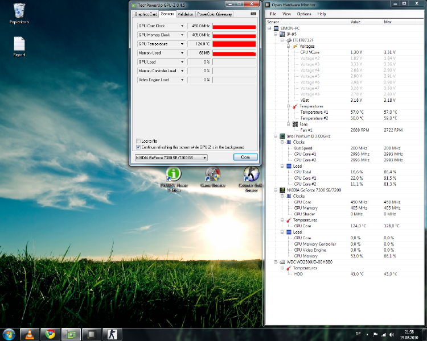Open the PowerColor Giveaway tab
427x341 pixels.
[214, 14]
